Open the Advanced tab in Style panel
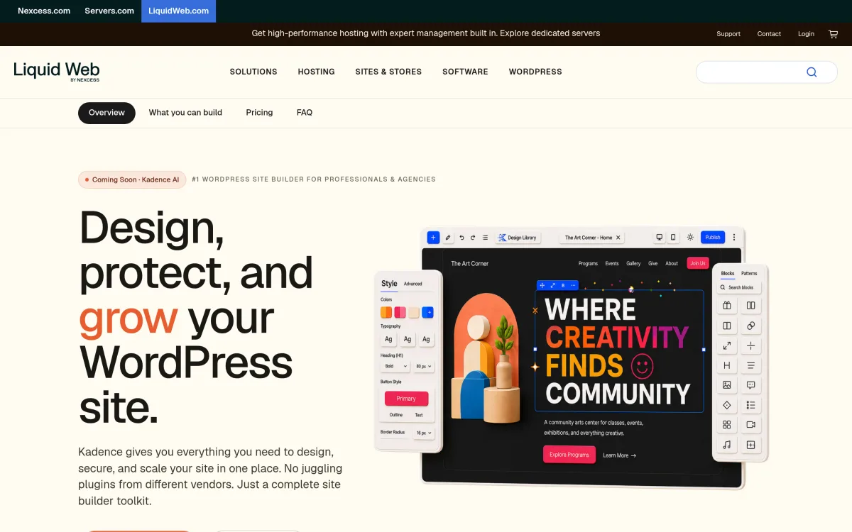The width and height of the screenshot is (852, 532). (413, 284)
